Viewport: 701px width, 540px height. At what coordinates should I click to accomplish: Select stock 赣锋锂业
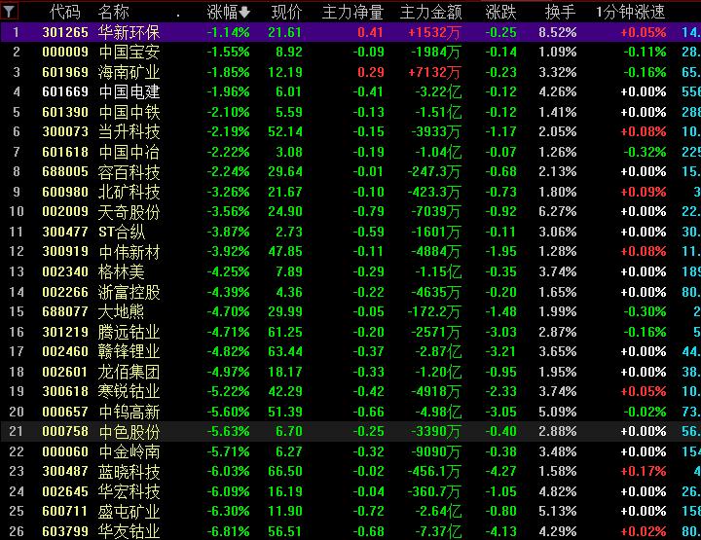click(129, 351)
